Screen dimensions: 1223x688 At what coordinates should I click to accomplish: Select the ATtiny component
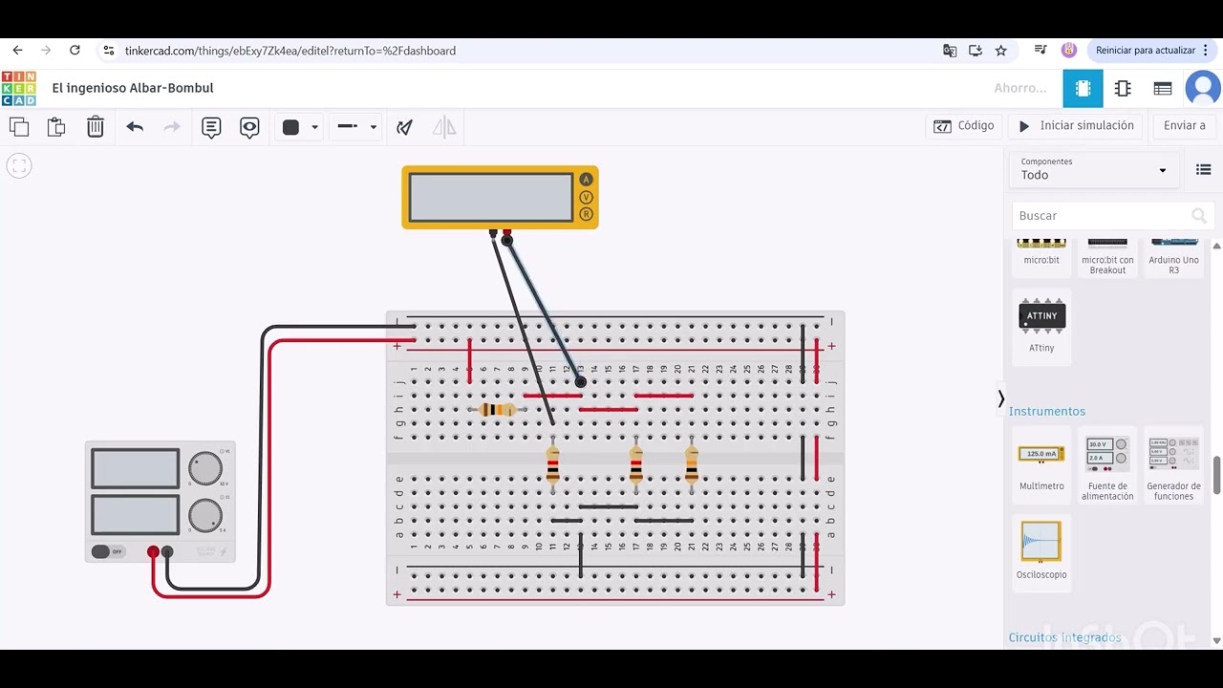(1041, 327)
